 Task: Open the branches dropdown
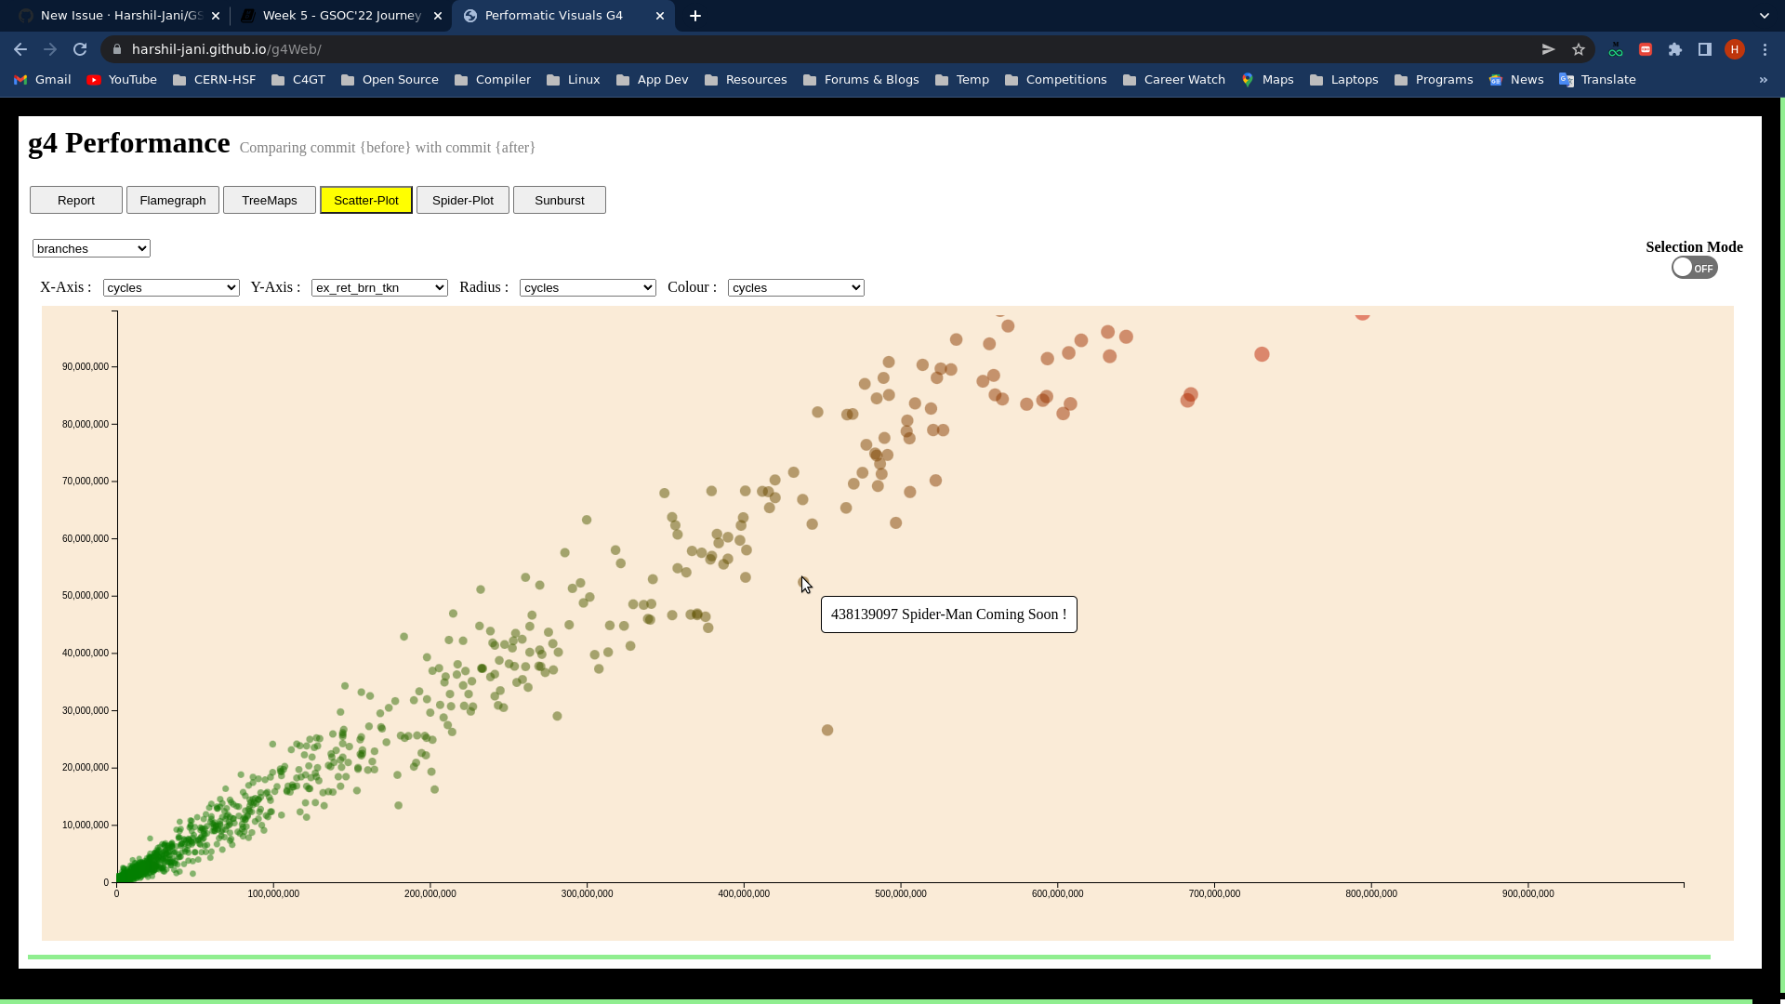[91, 248]
